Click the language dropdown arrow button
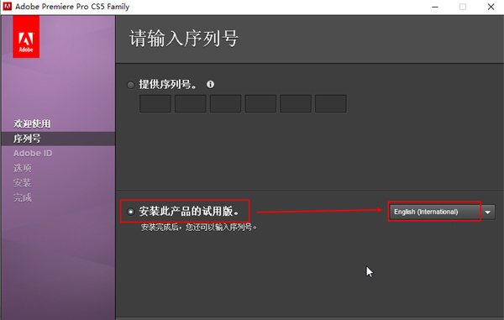 coord(487,212)
